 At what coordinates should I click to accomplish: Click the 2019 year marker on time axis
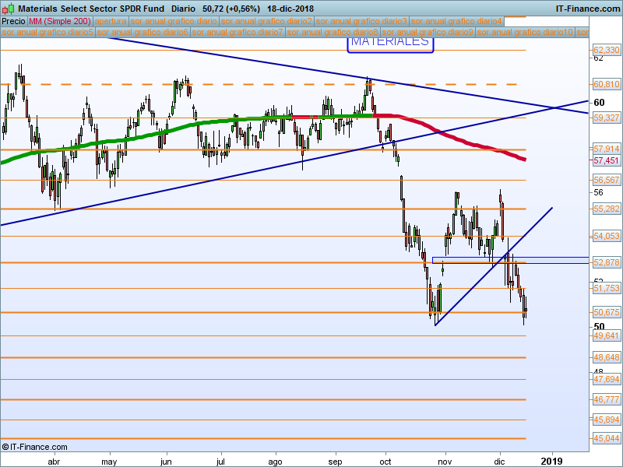tap(552, 460)
